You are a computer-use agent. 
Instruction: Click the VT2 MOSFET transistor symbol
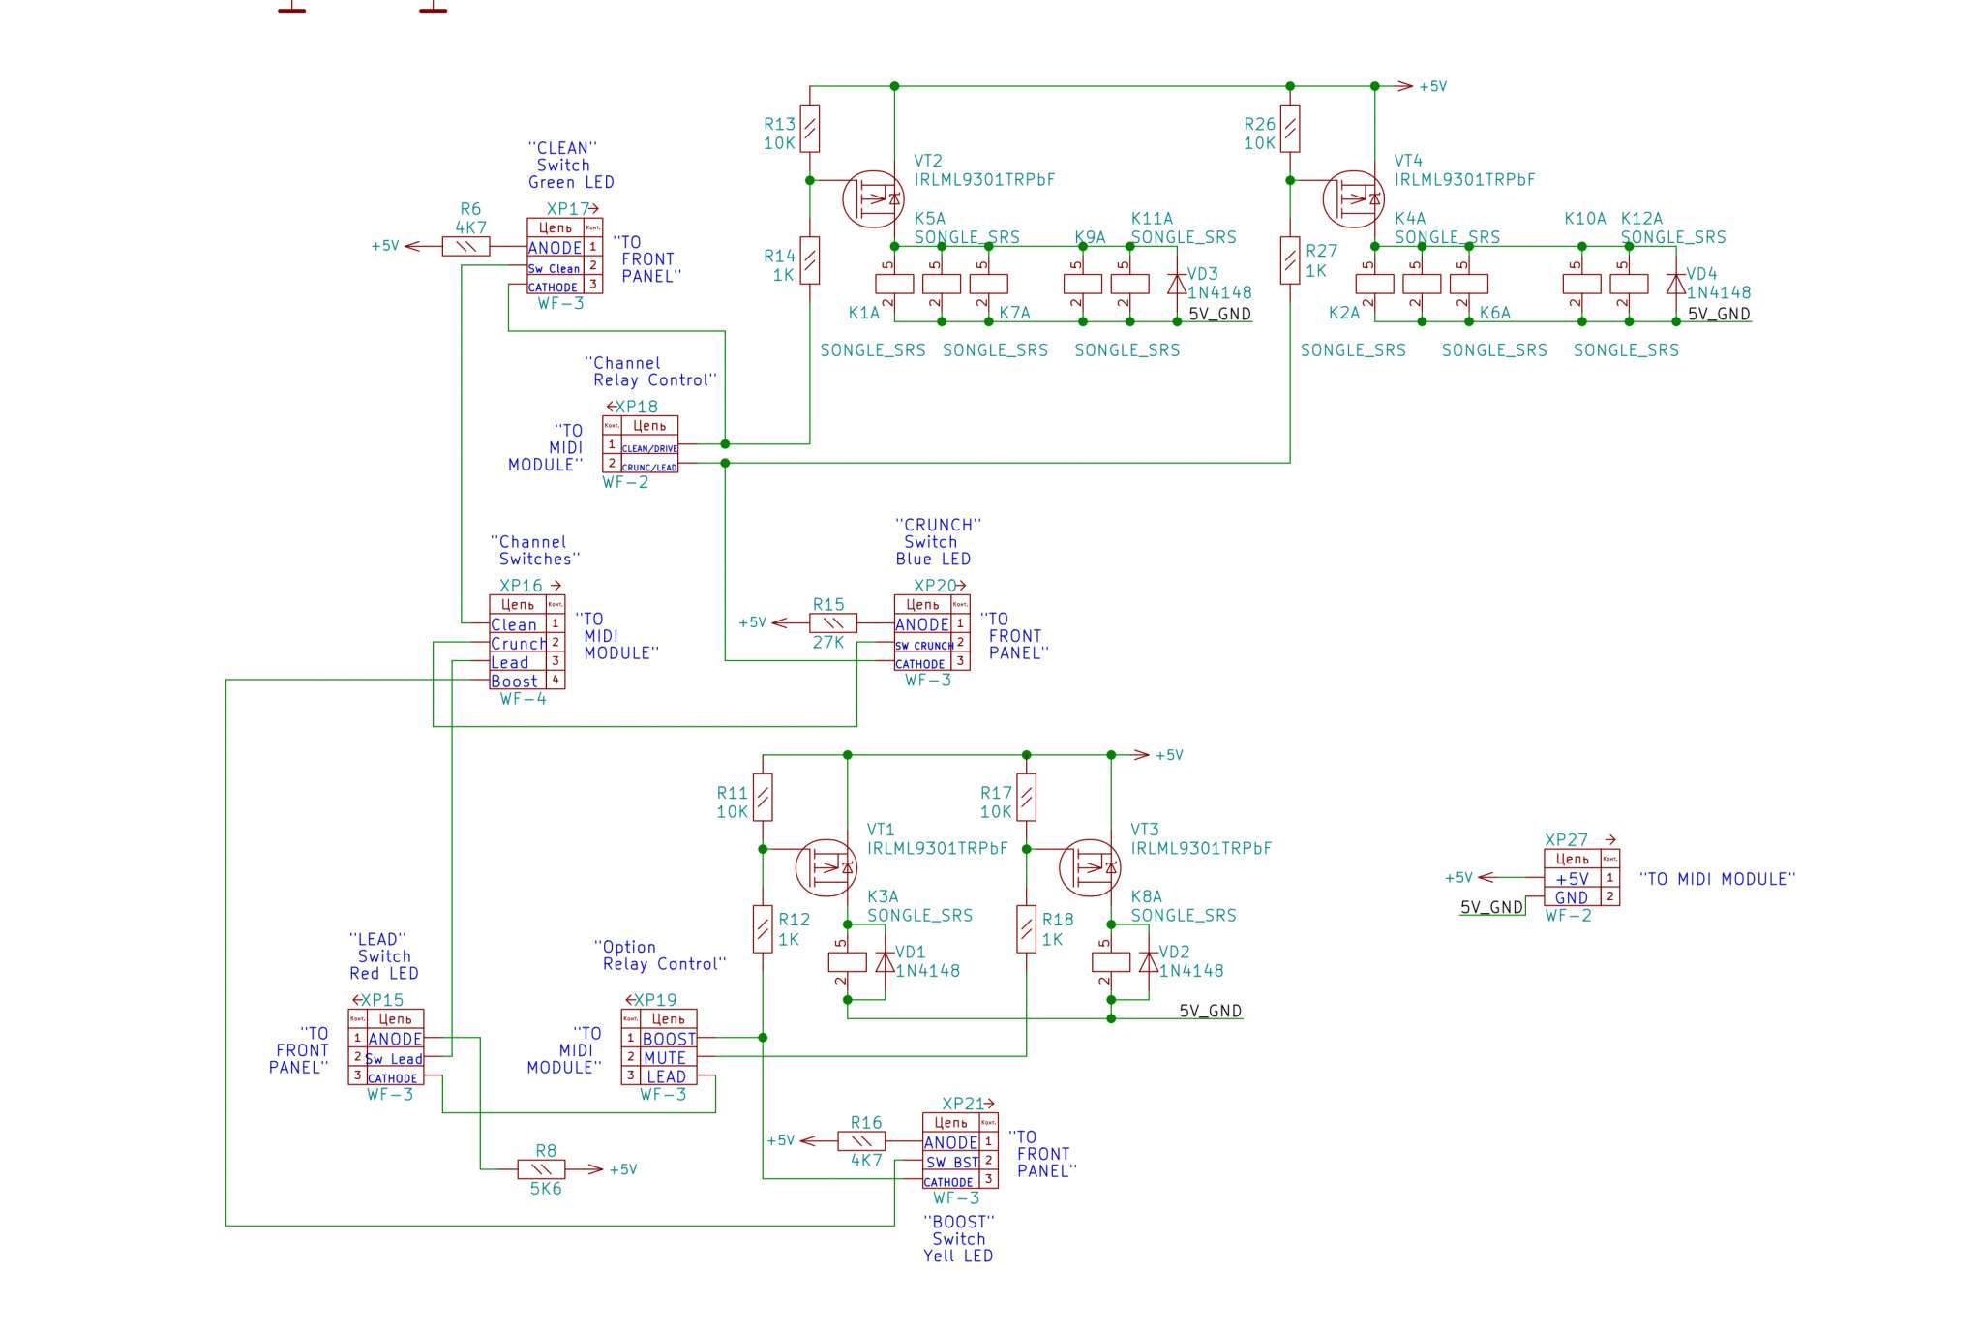[873, 198]
